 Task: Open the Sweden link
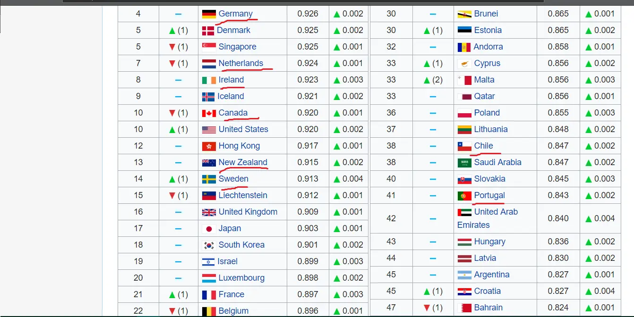click(x=233, y=179)
